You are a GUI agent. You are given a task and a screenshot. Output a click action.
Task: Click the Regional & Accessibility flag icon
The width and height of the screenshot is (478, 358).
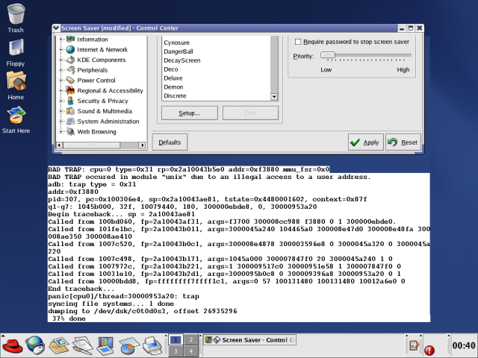pos(70,90)
